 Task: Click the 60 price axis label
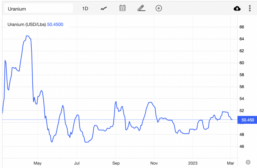pyautogui.click(x=242, y=63)
